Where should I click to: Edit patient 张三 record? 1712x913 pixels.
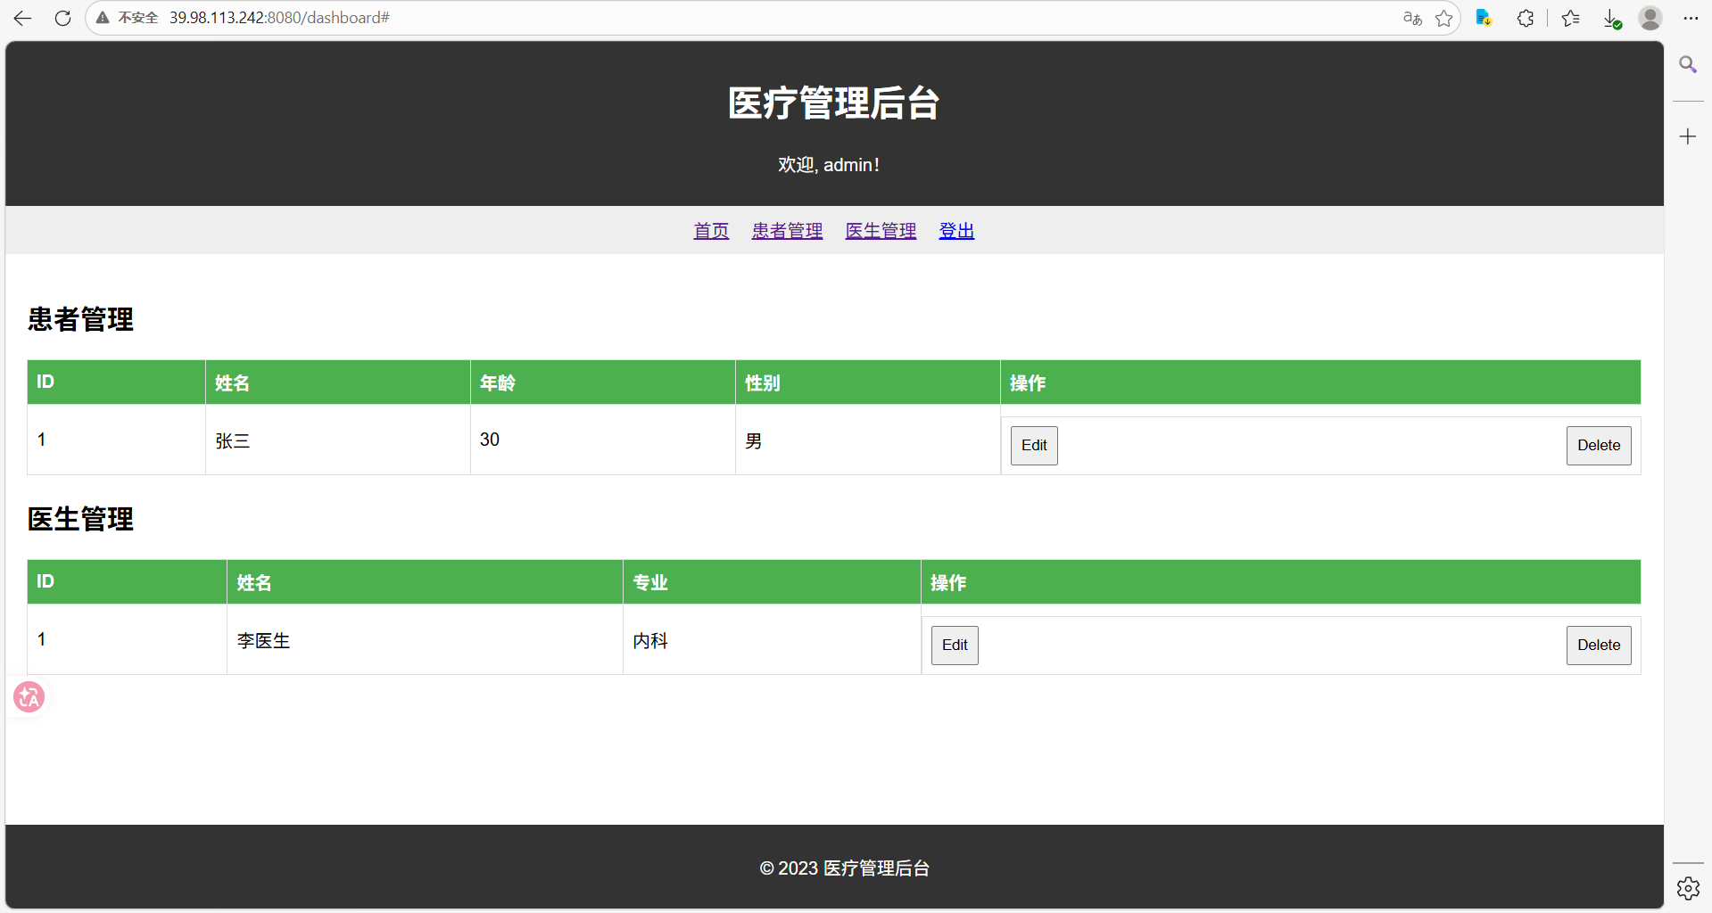click(1034, 446)
